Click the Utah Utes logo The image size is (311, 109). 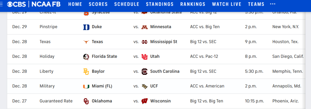pos(144,57)
